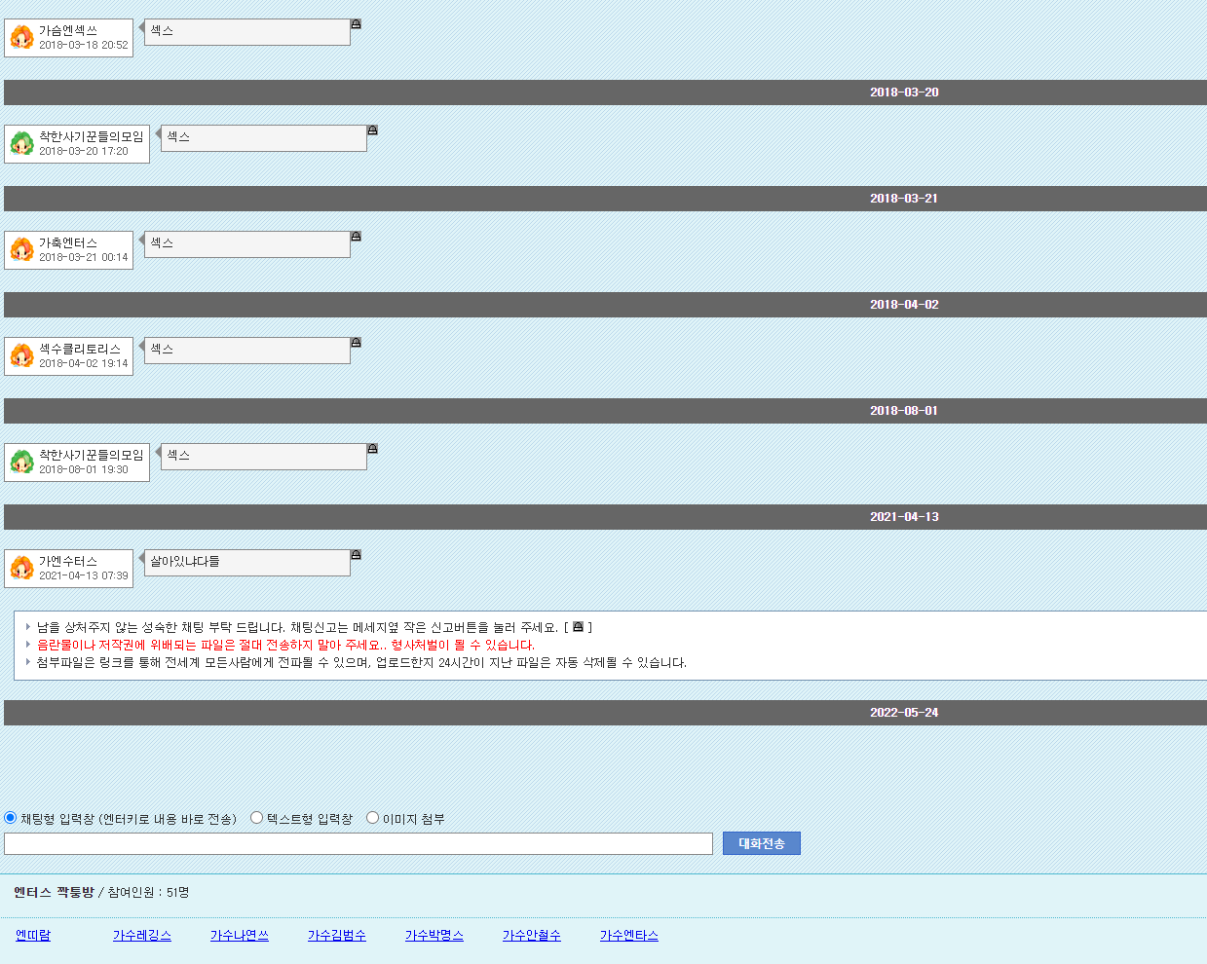Click username 가엔수터스
The width and height of the screenshot is (1207, 964).
[68, 561]
